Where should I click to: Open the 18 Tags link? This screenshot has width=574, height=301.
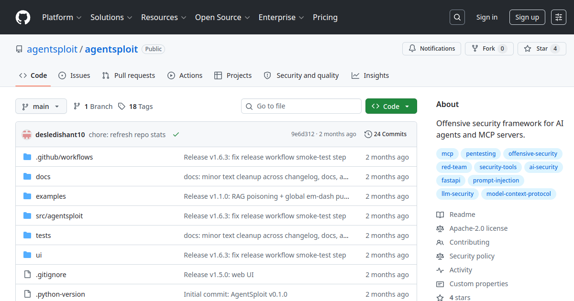pos(136,107)
